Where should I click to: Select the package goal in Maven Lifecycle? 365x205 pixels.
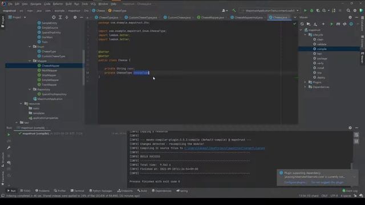click(x=322, y=59)
